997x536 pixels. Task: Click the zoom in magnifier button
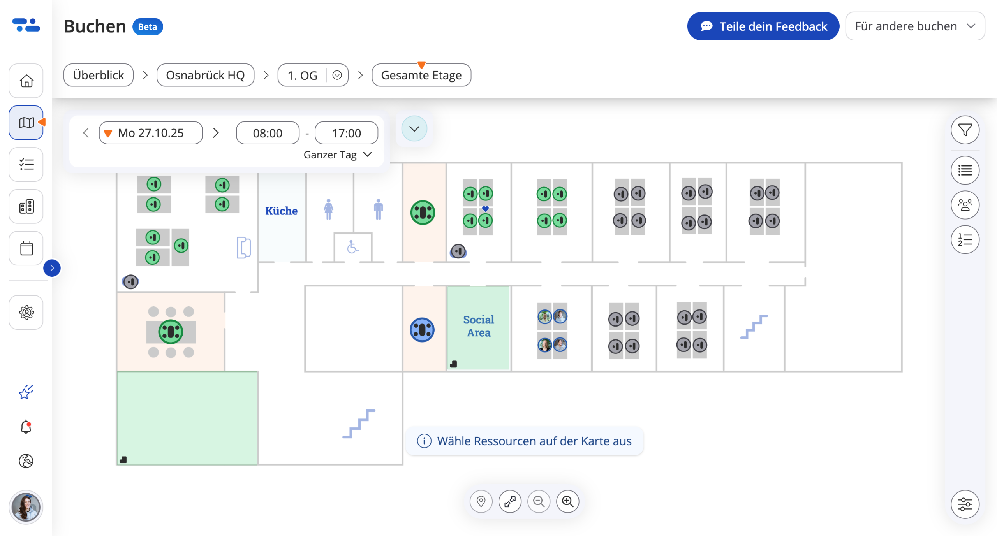click(567, 501)
